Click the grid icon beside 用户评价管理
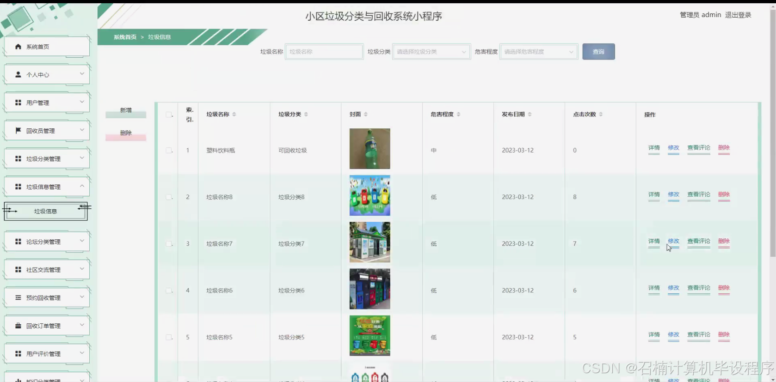Viewport: 776px width, 382px height. (x=18, y=353)
